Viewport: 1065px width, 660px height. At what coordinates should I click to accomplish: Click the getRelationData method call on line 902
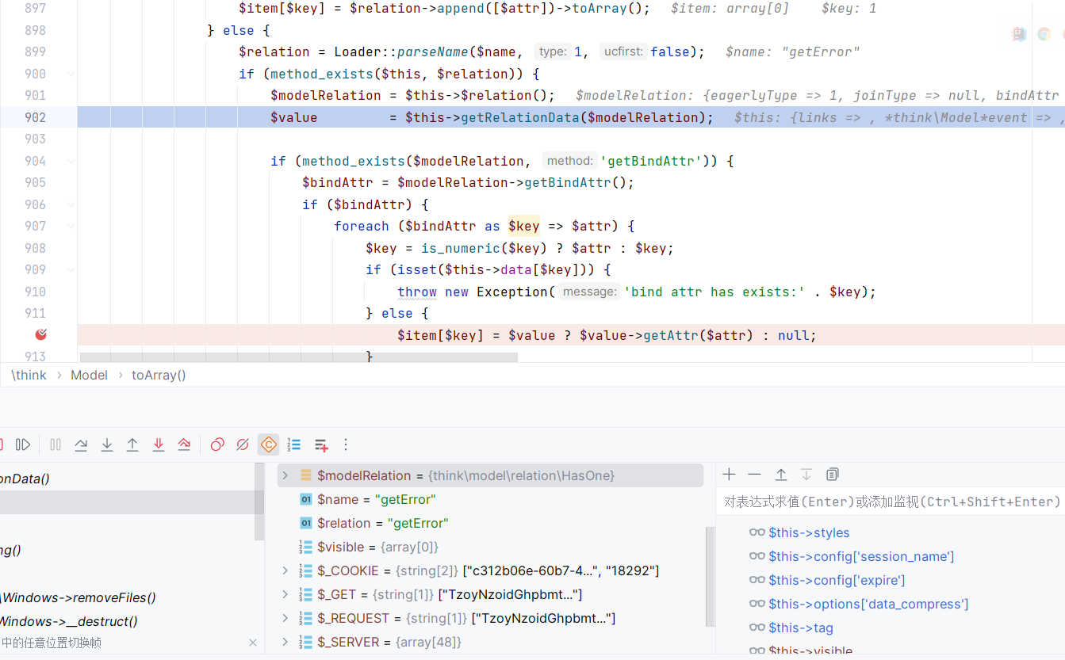coord(519,117)
